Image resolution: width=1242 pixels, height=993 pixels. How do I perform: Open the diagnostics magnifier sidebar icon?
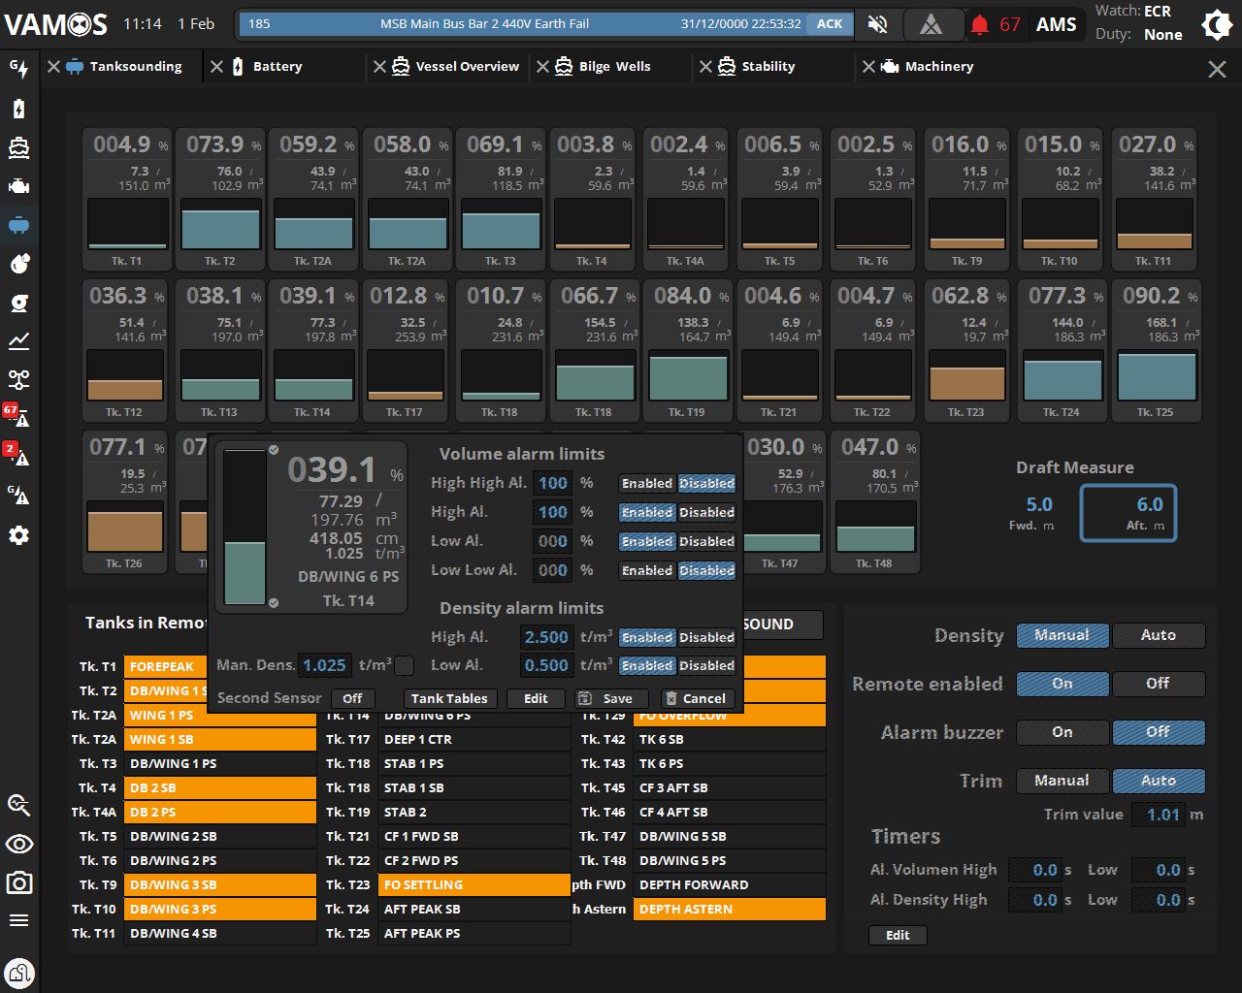click(x=18, y=805)
